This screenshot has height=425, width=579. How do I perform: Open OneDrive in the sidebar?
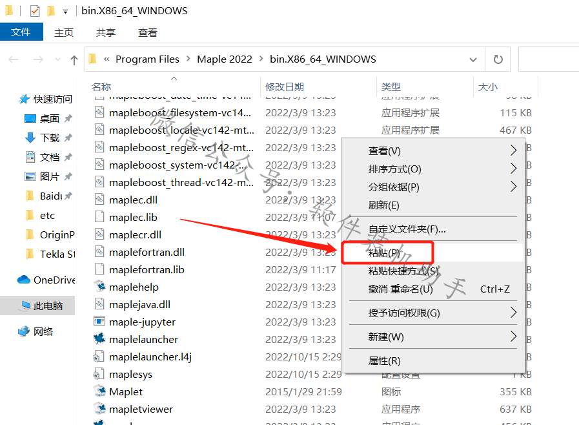(x=46, y=280)
